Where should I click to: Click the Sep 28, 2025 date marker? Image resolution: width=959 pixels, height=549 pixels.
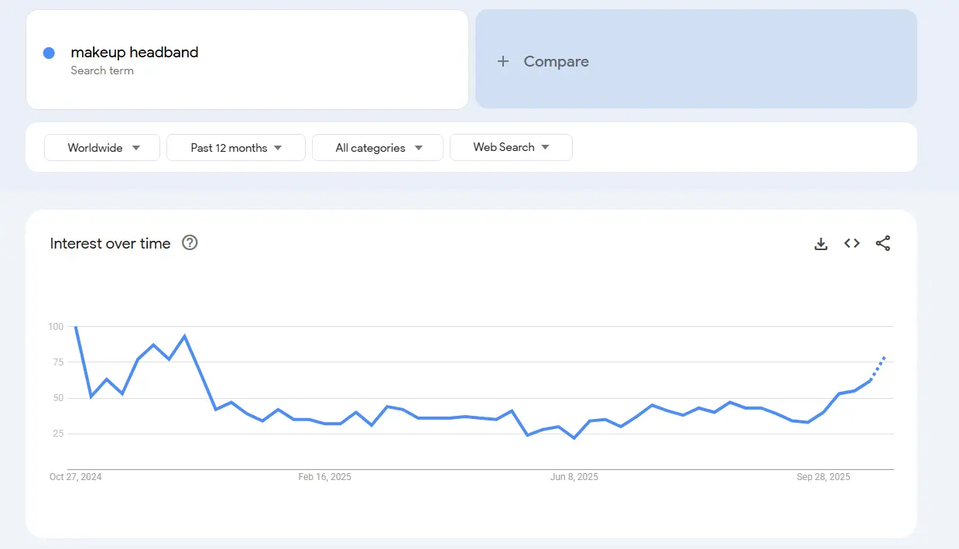824,477
